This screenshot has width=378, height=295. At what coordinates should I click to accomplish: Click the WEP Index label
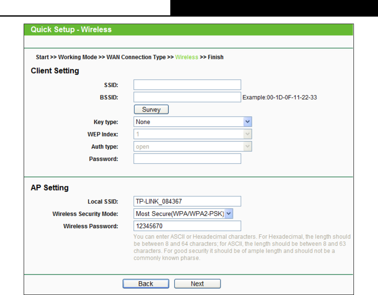pos(103,134)
